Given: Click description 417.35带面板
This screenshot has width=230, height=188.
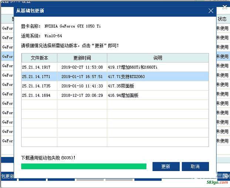Looking at the screenshot, I should click(121, 86).
